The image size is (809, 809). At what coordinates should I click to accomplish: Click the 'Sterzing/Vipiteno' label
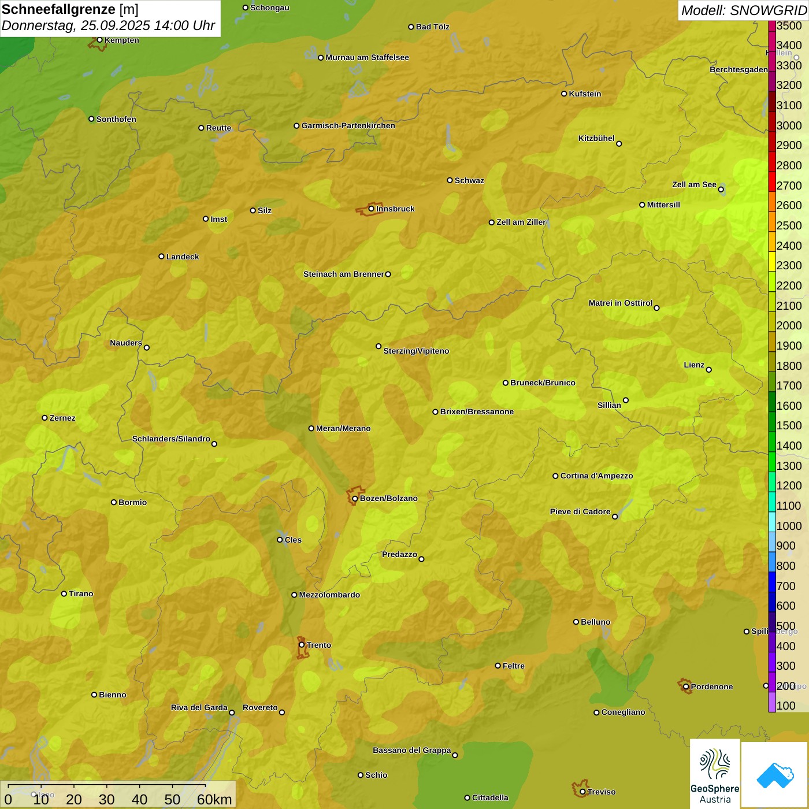416,351
